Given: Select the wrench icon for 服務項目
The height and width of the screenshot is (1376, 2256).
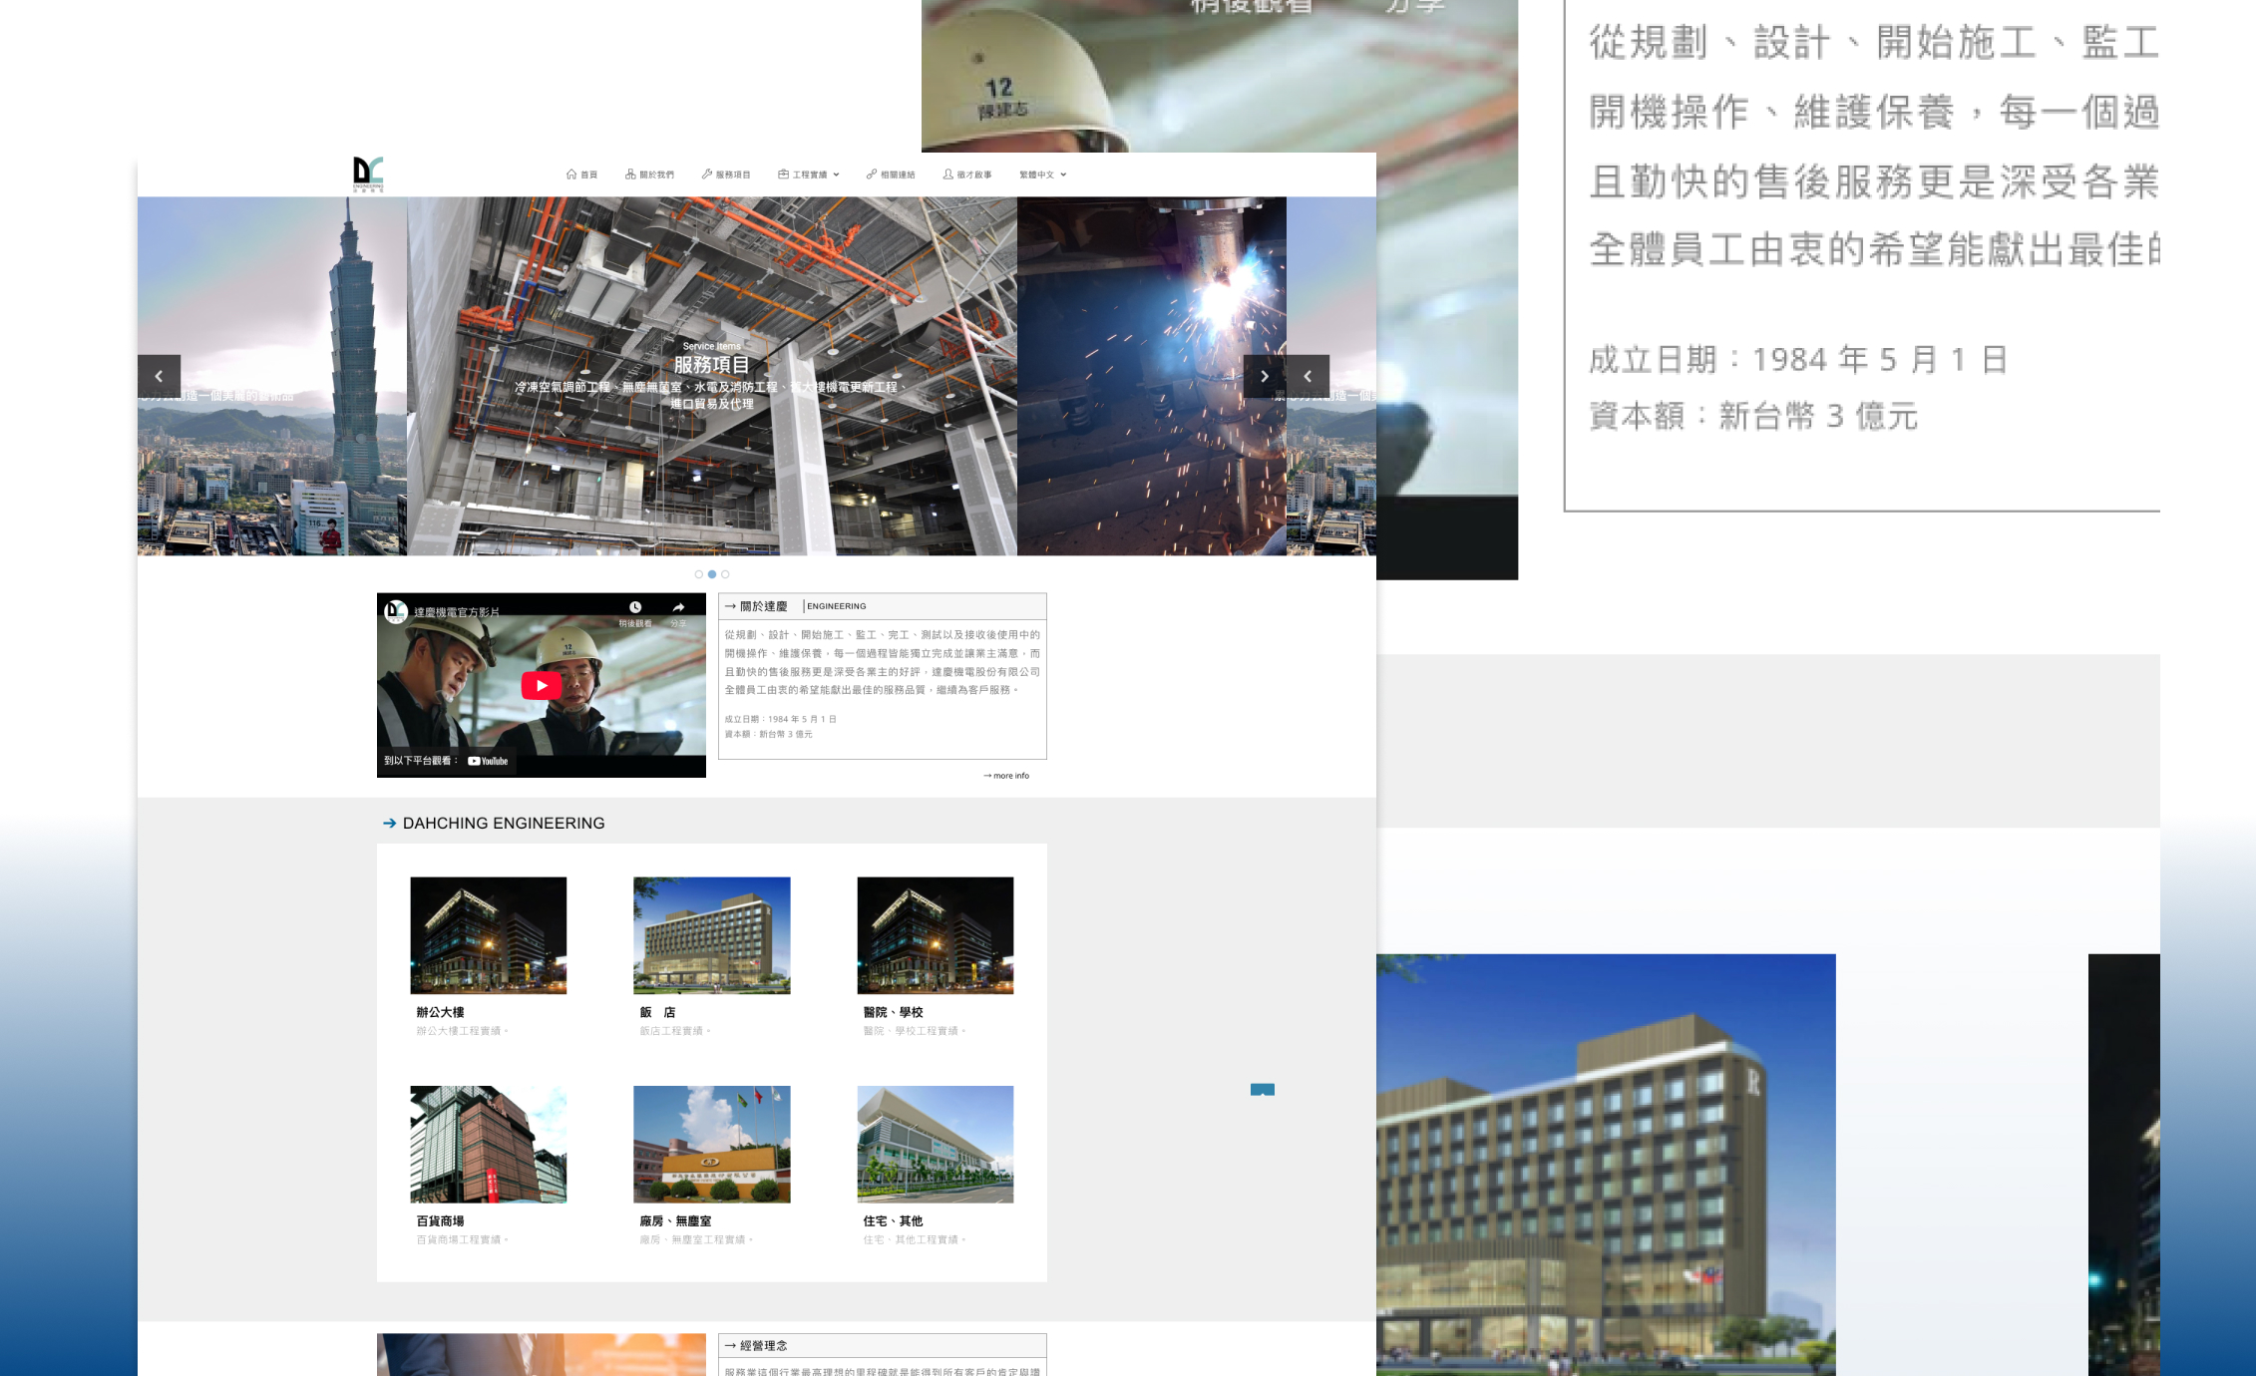Looking at the screenshot, I should [707, 174].
